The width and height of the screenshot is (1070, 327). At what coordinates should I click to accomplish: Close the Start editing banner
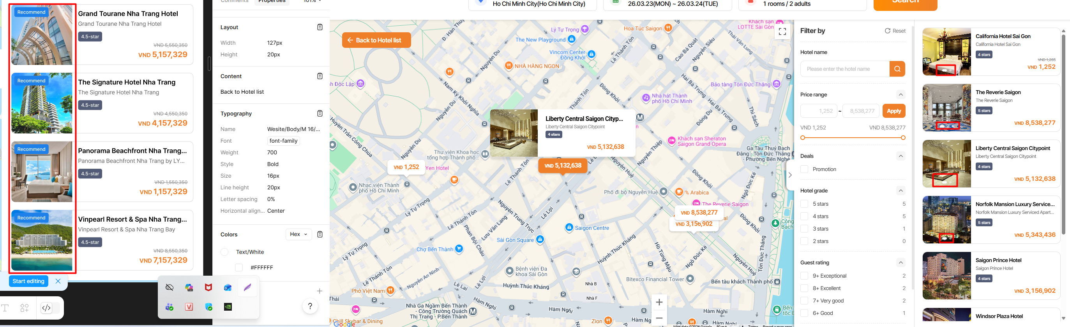pos(58,281)
